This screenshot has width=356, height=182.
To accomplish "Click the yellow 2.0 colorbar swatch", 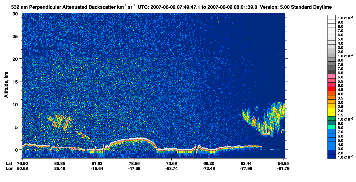I will 332,111.
